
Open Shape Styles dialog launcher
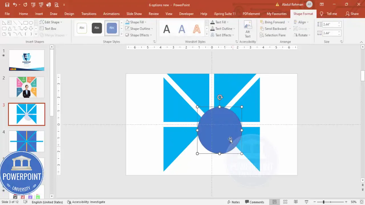[154, 42]
